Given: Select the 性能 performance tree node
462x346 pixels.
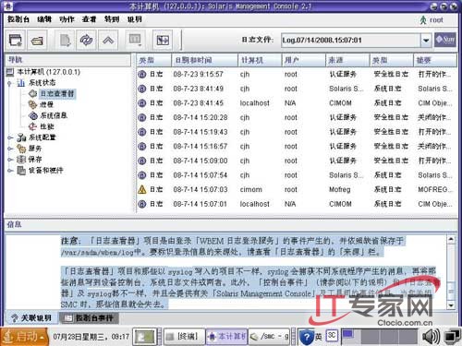Looking at the screenshot, I should [47, 126].
